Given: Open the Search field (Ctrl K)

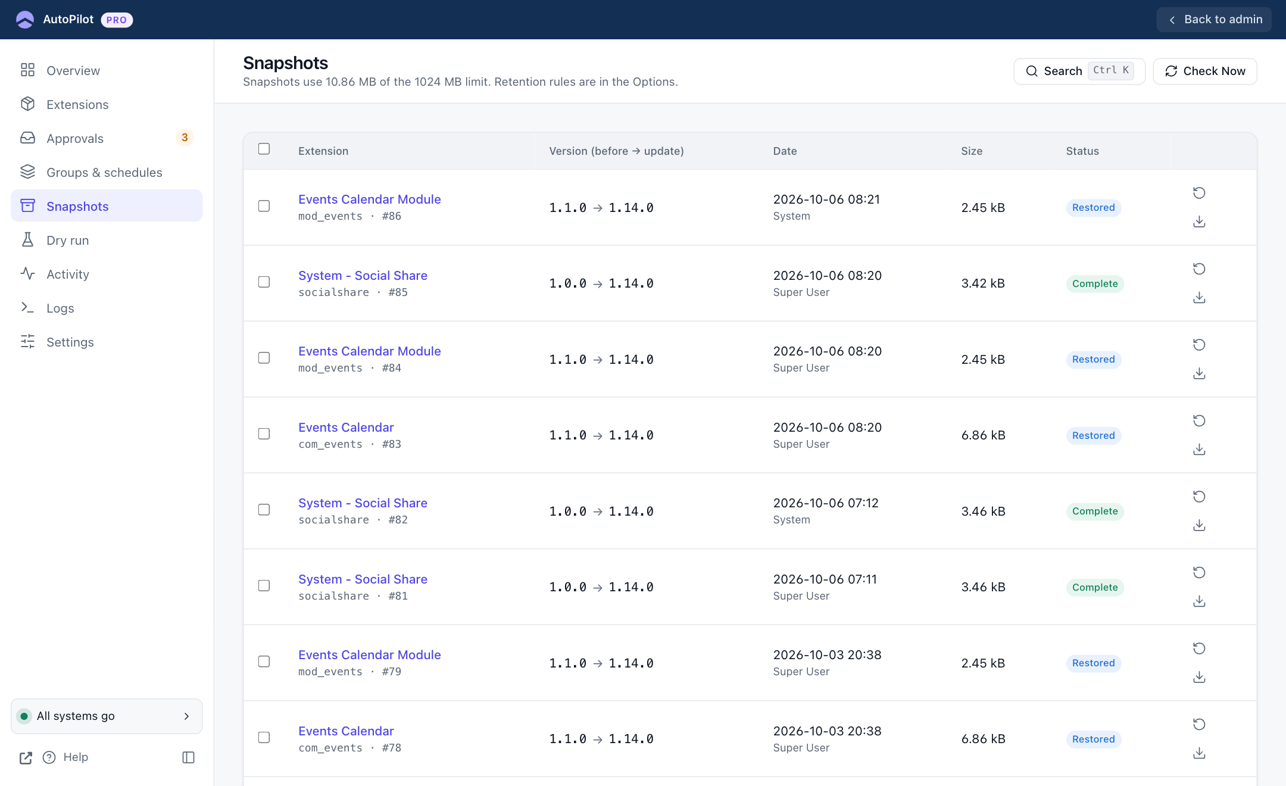Looking at the screenshot, I should [x=1079, y=71].
